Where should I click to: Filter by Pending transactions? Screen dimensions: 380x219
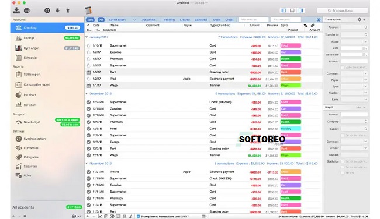[x=169, y=20]
